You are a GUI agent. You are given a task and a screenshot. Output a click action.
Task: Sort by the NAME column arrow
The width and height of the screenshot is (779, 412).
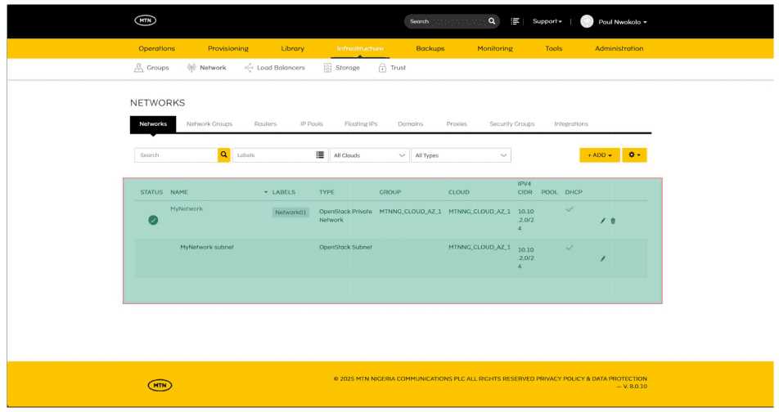266,192
